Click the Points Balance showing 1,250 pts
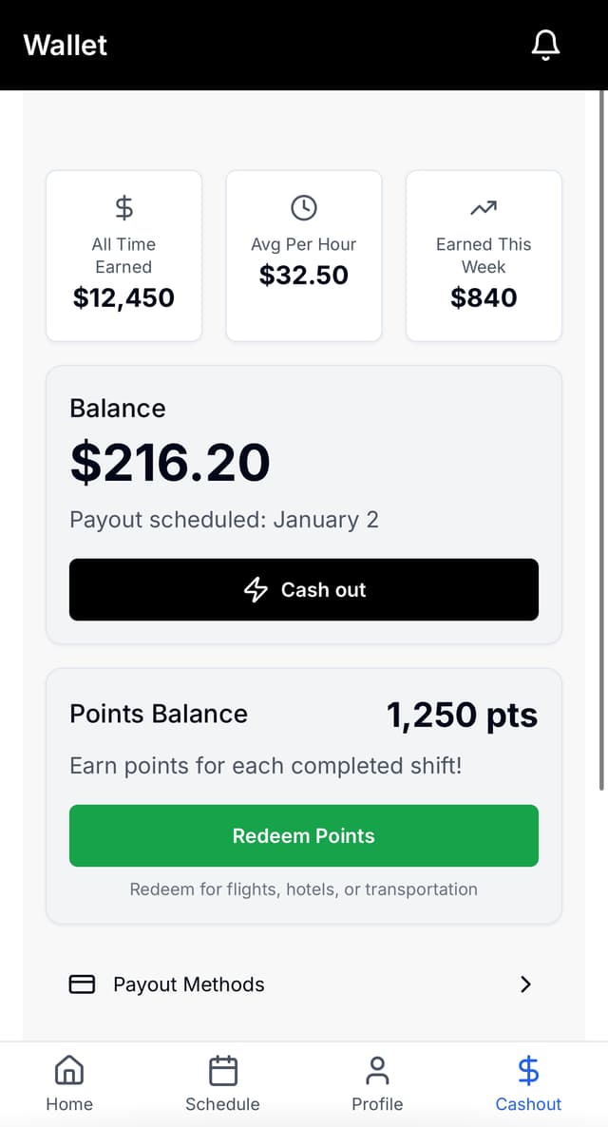Viewport: 608px width, 1127px height. [463, 714]
